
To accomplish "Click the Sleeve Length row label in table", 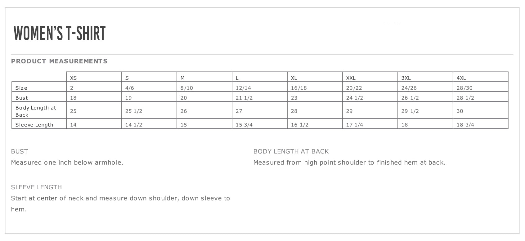I will coord(34,125).
